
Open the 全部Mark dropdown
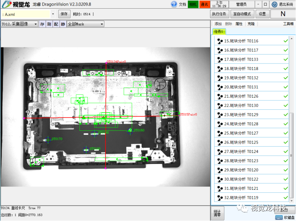coord(101,24)
